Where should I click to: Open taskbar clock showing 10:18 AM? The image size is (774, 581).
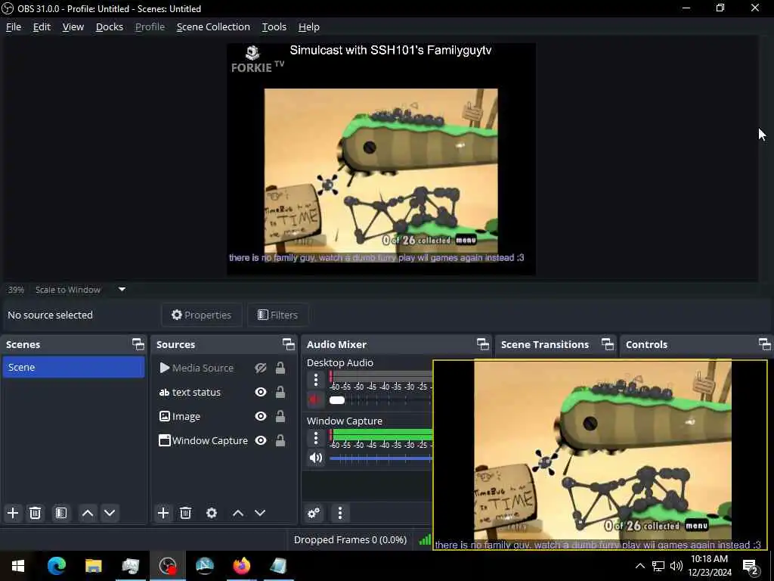coord(710,566)
